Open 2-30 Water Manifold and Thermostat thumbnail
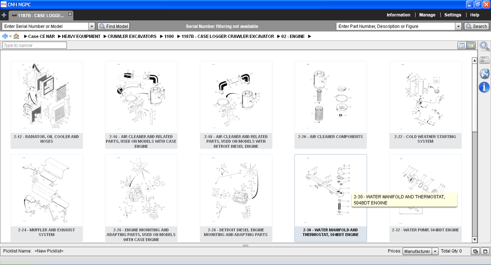 pos(331,198)
